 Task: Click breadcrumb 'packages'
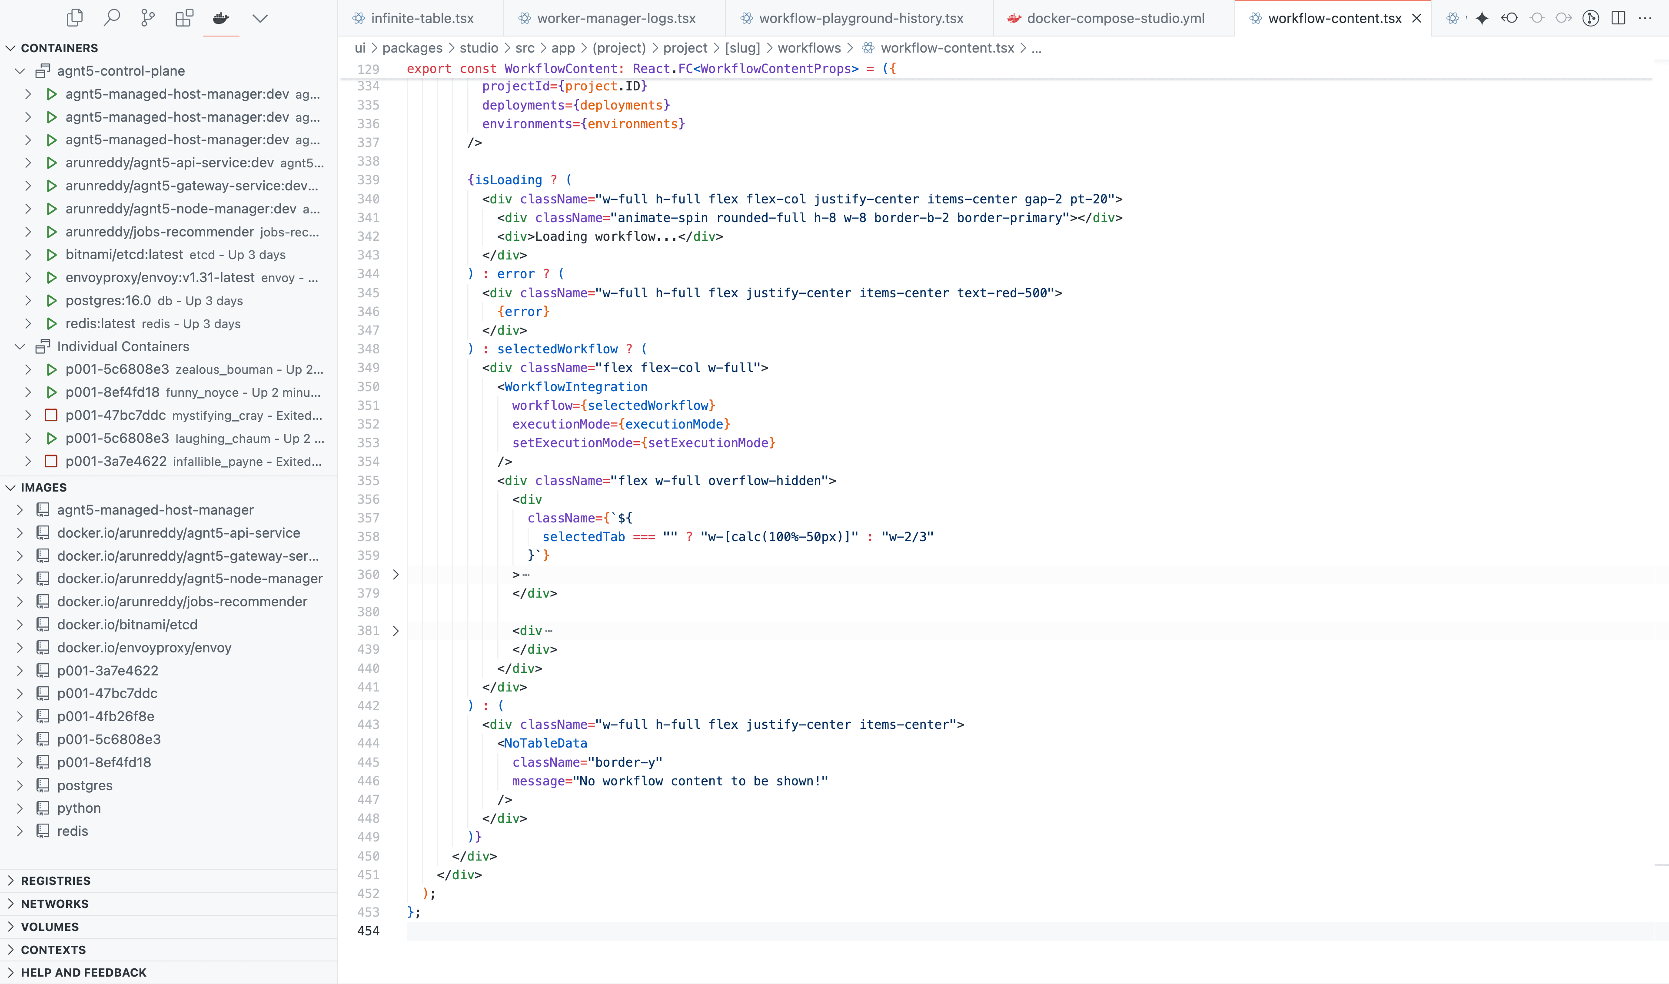[412, 48]
